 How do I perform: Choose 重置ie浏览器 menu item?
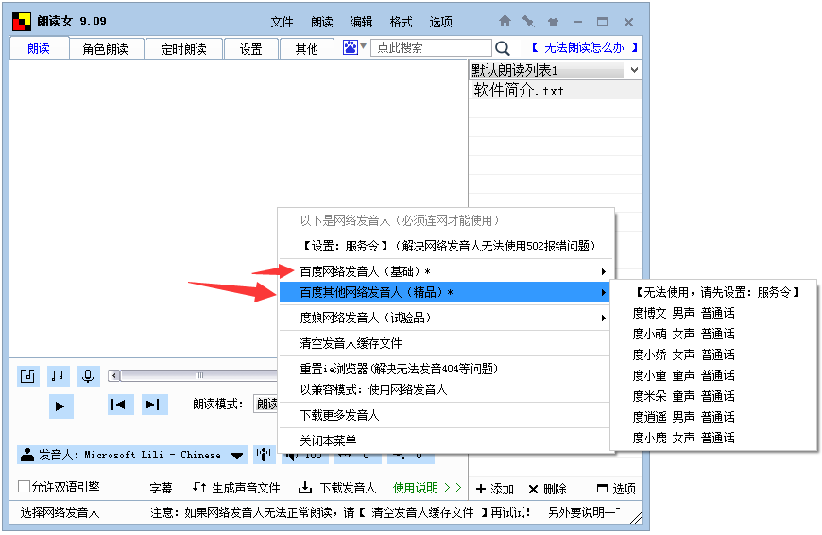point(446,370)
